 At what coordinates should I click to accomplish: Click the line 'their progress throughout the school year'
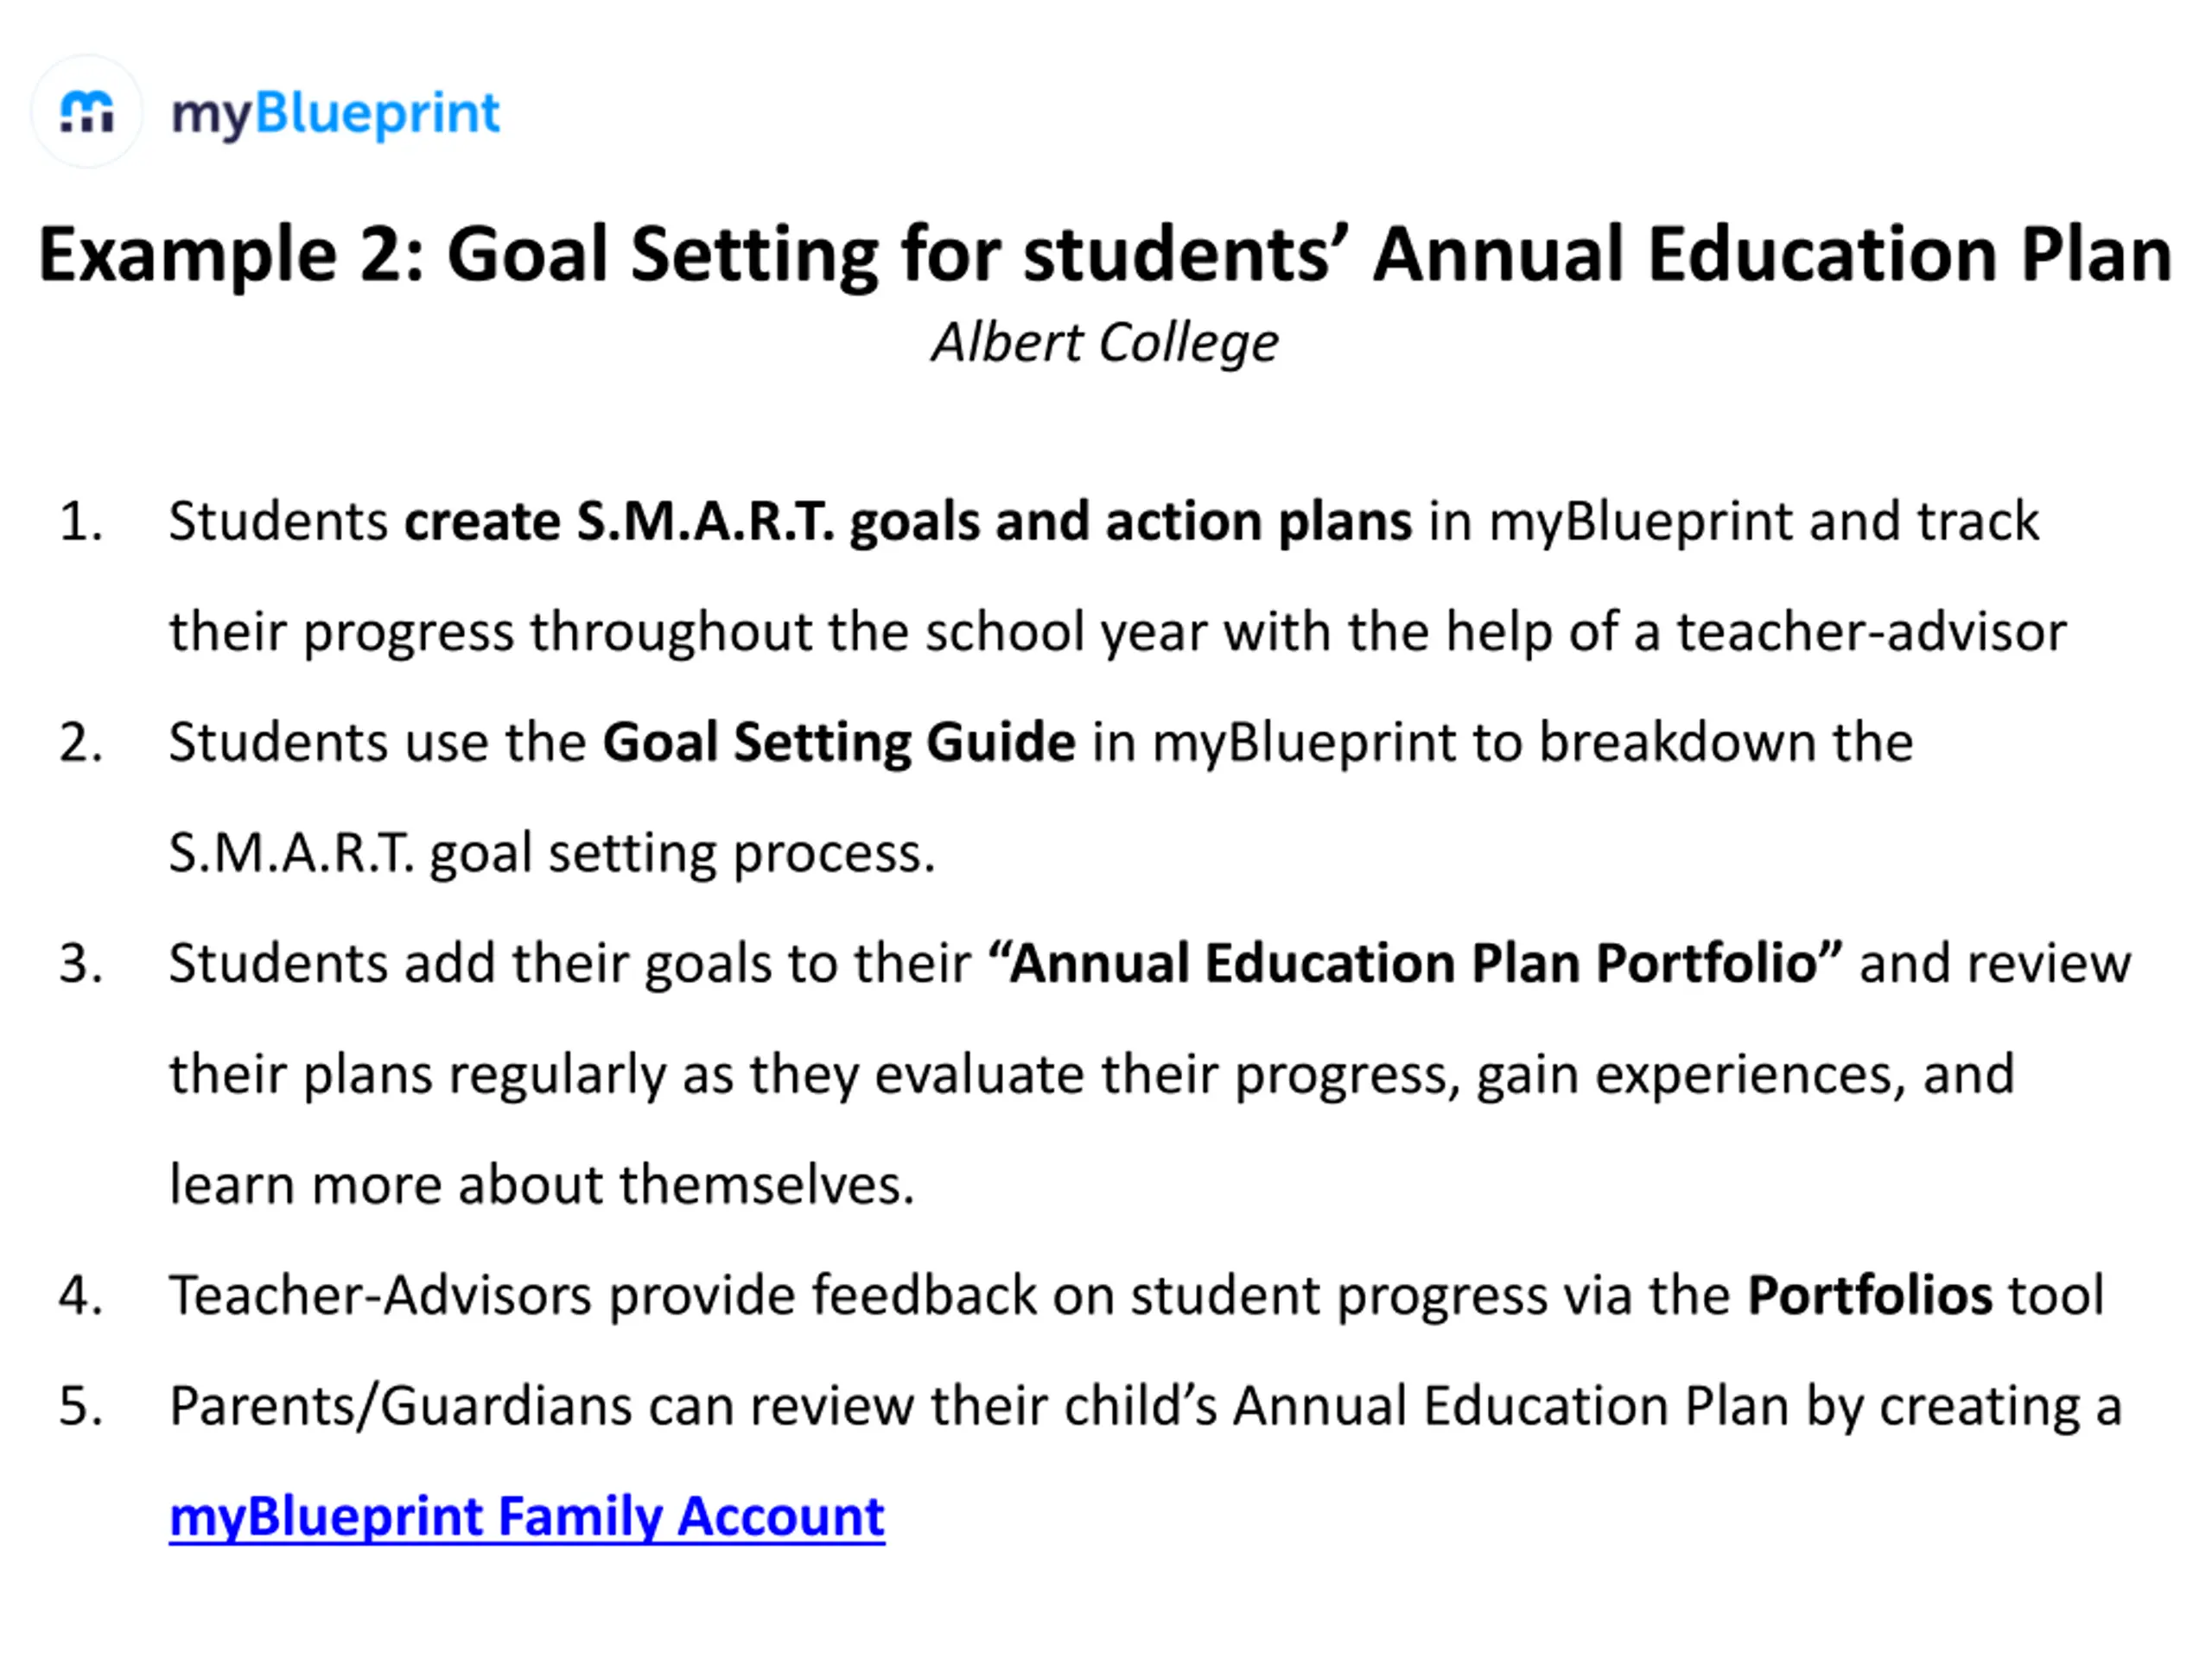(x=1116, y=631)
